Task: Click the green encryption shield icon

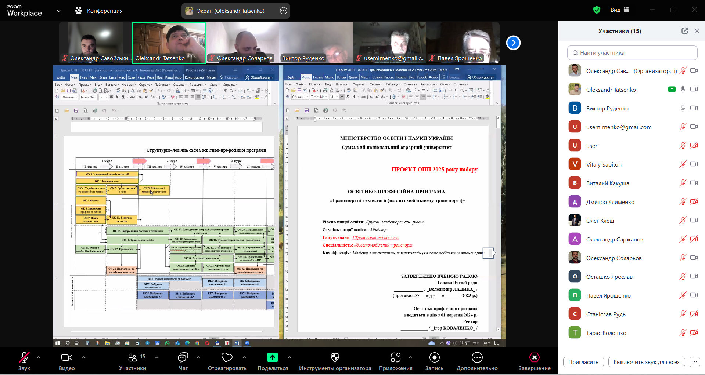Action: [597, 10]
